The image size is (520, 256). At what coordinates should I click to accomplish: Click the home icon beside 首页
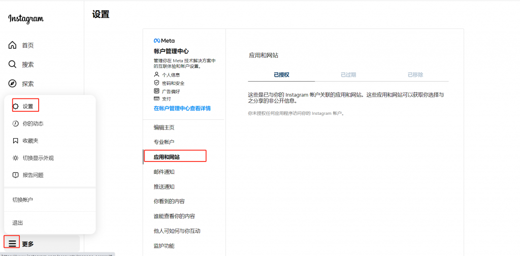12,45
